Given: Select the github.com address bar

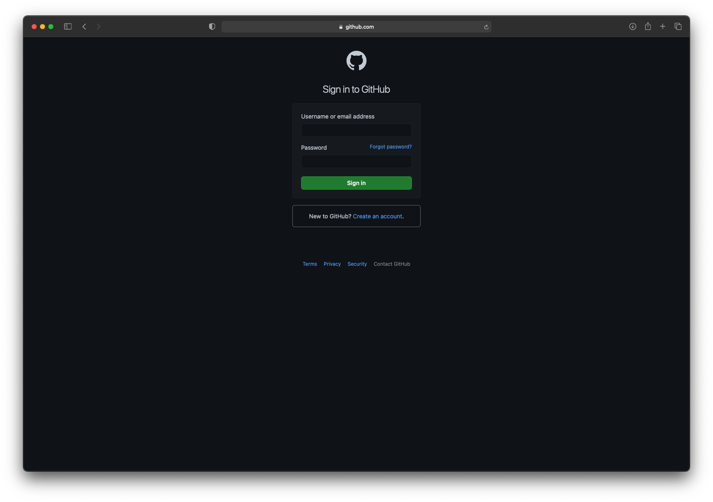Looking at the screenshot, I should click(x=356, y=27).
